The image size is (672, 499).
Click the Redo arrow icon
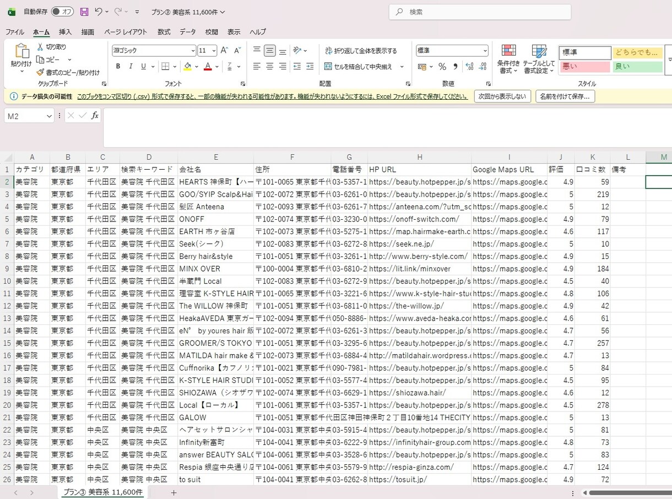(118, 12)
